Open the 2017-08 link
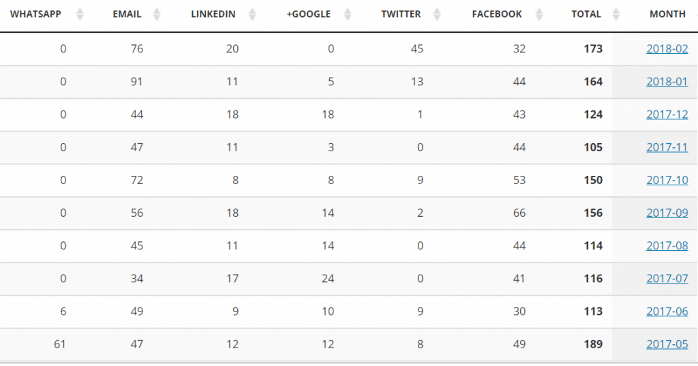The width and height of the screenshot is (698, 366). [x=667, y=246]
